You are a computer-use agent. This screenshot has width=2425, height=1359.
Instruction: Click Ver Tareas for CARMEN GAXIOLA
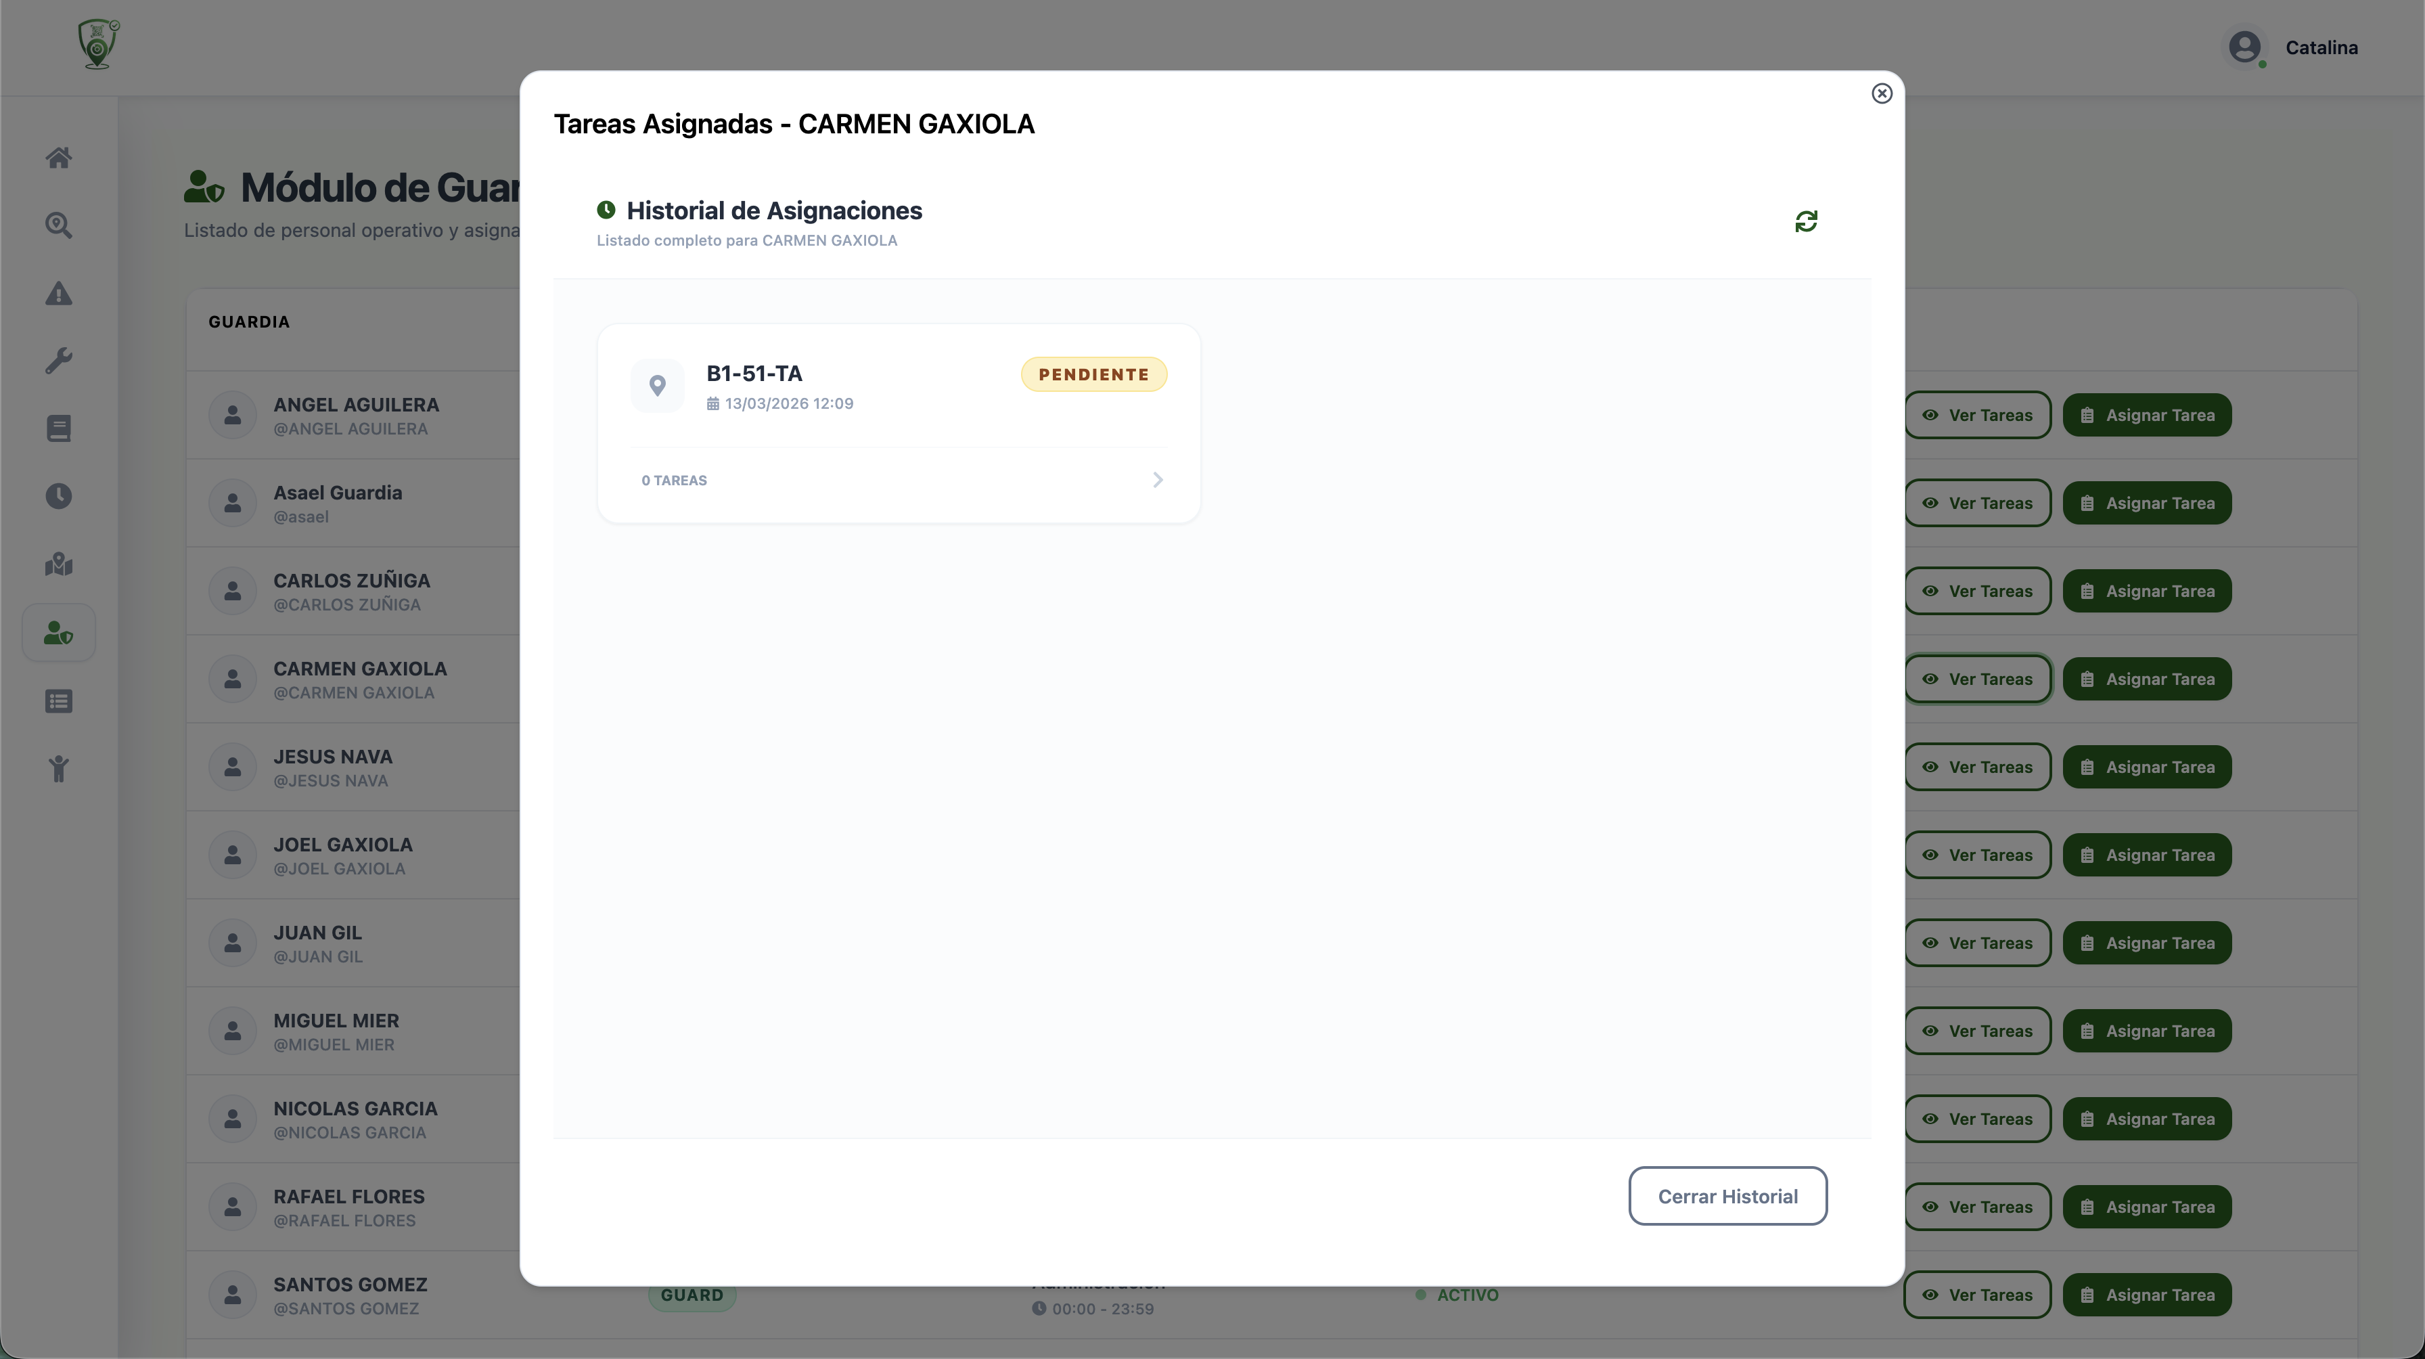pos(1977,679)
